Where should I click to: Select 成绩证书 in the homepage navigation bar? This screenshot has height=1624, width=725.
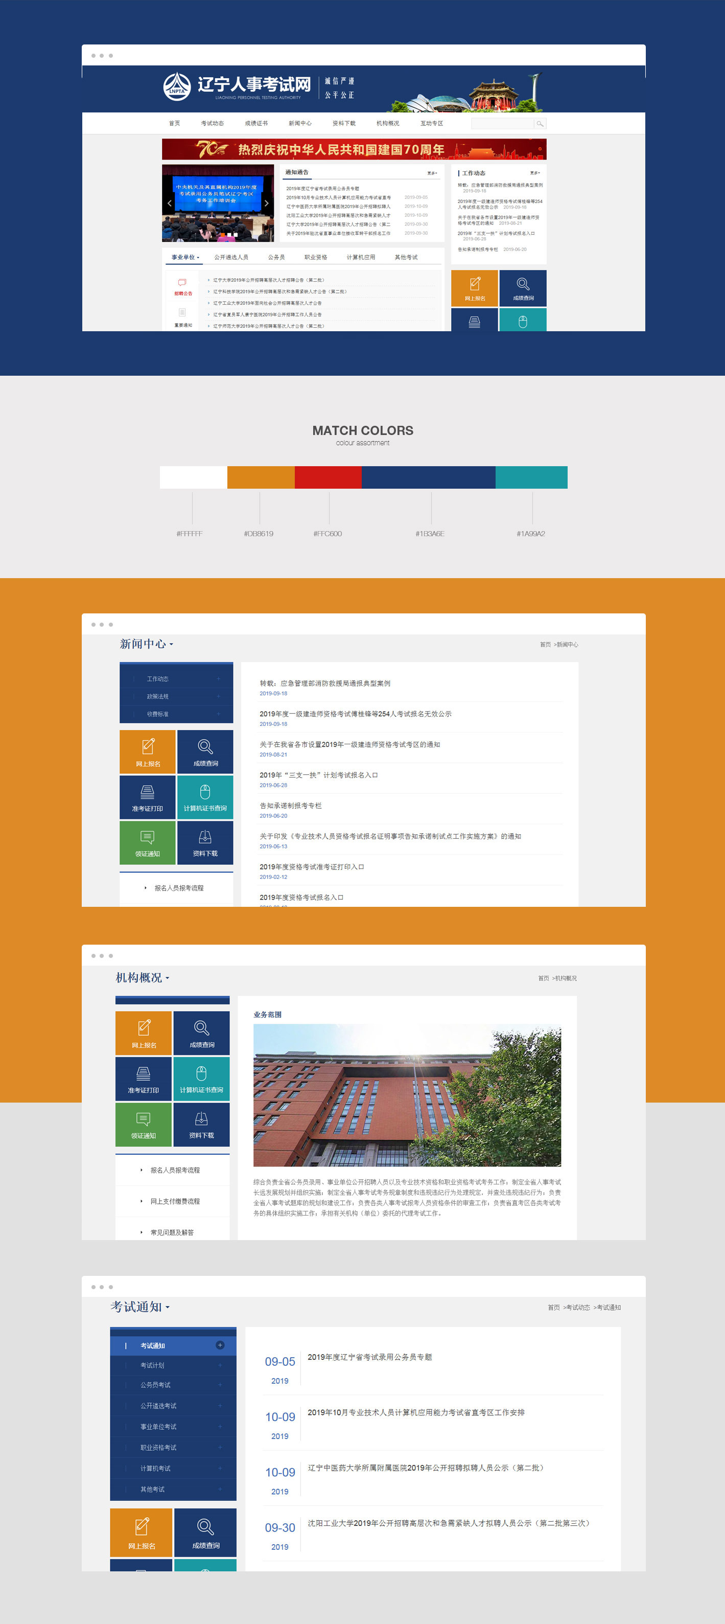click(x=256, y=124)
